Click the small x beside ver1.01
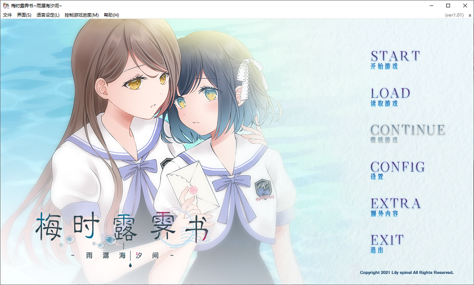The height and width of the screenshot is (285, 474). coord(470,15)
